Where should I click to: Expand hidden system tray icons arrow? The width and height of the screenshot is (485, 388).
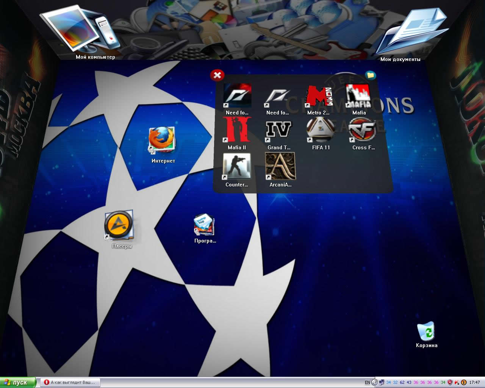pyautogui.click(x=374, y=382)
